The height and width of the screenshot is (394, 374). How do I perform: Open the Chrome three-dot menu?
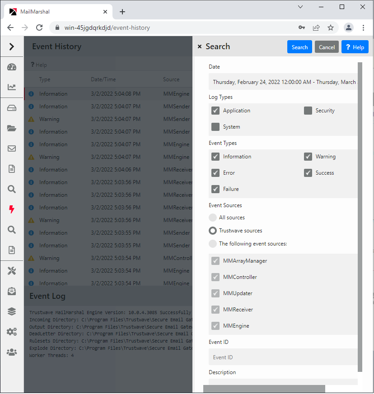click(363, 28)
